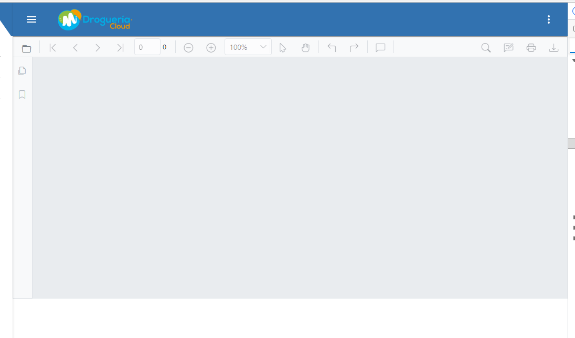The width and height of the screenshot is (575, 338).
Task: Show the page thumbnails sidebar panel
Action: pos(22,70)
